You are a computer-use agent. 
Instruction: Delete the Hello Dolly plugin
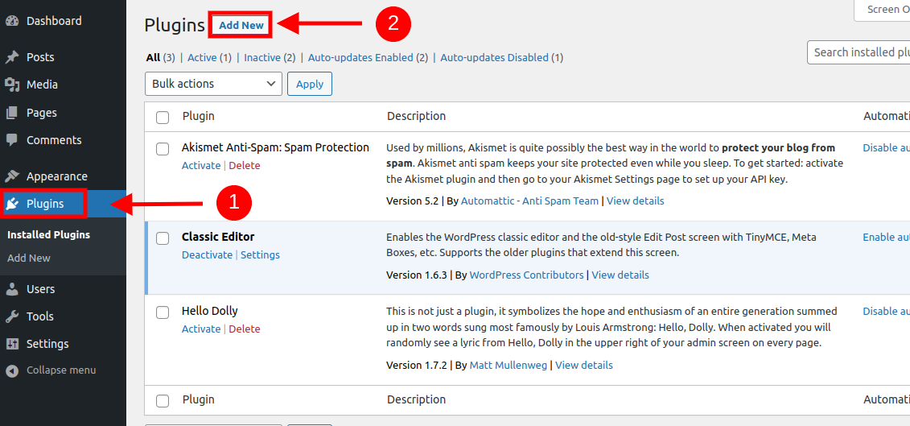click(245, 329)
